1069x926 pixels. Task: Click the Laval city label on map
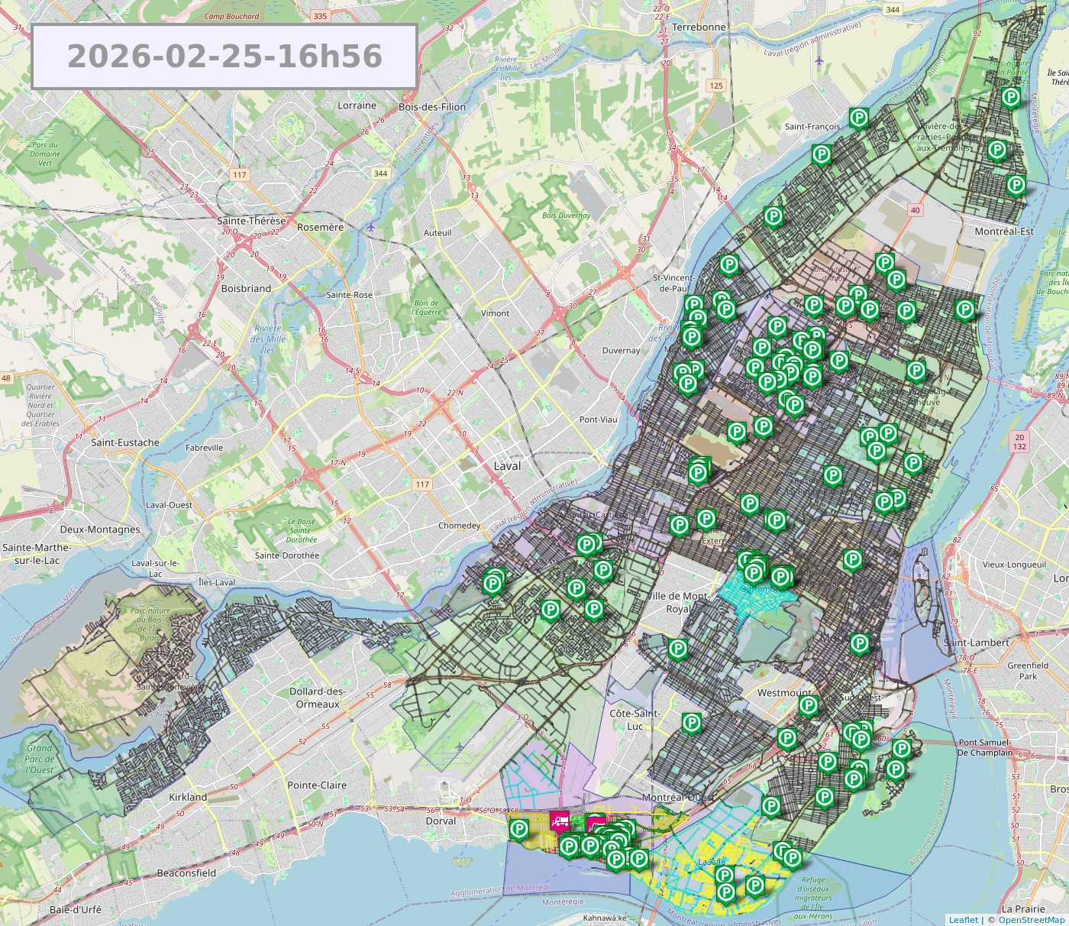tap(507, 466)
